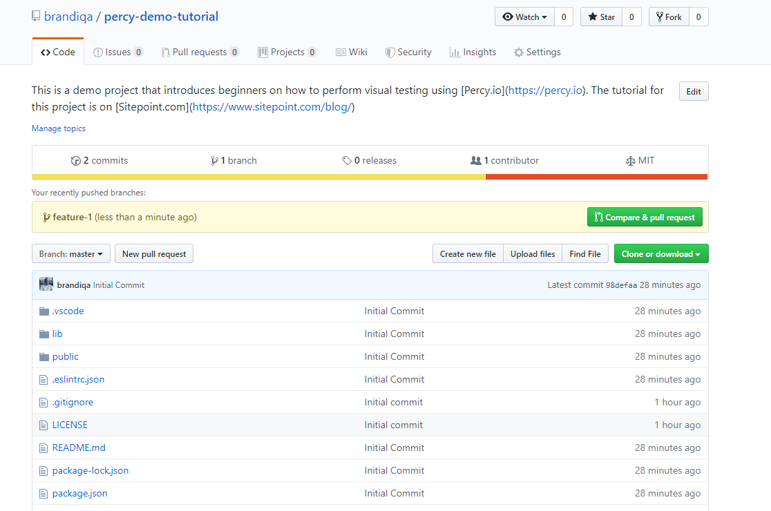Open the Watch notifications dropdown
Screen dimensions: 771x511
click(x=525, y=17)
